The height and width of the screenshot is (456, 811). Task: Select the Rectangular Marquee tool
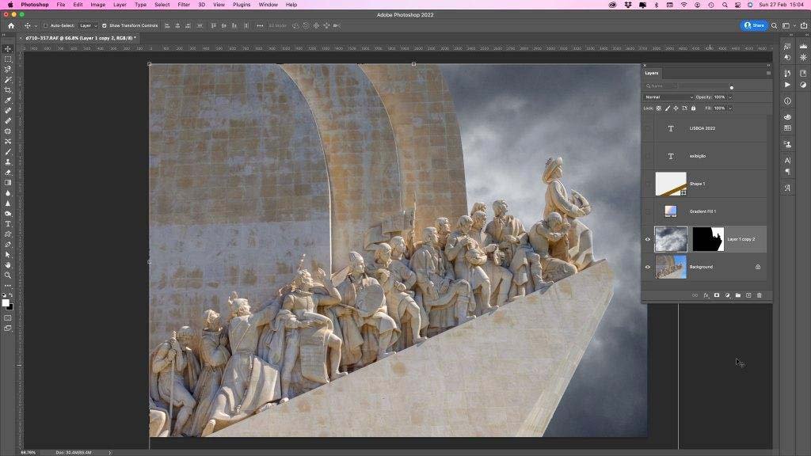(x=8, y=59)
